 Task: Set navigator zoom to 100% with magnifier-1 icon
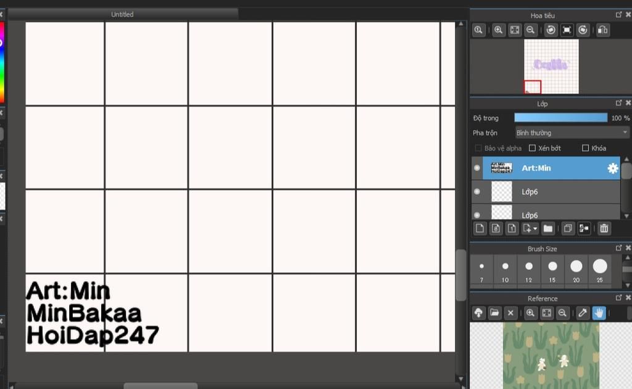tap(478, 30)
